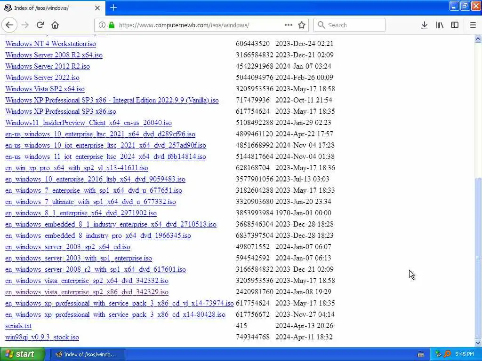
Task: Select the Index of /isos/windows/ browser tab
Action: pyautogui.click(x=52, y=8)
